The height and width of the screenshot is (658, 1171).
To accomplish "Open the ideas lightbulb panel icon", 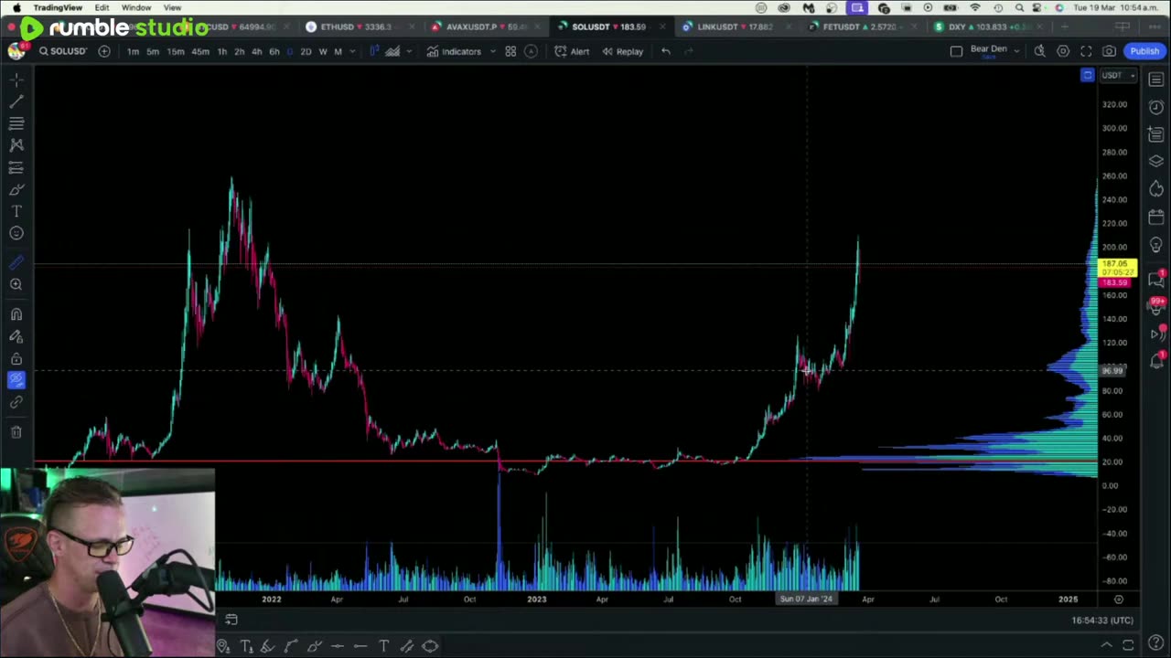I will tap(1156, 245).
